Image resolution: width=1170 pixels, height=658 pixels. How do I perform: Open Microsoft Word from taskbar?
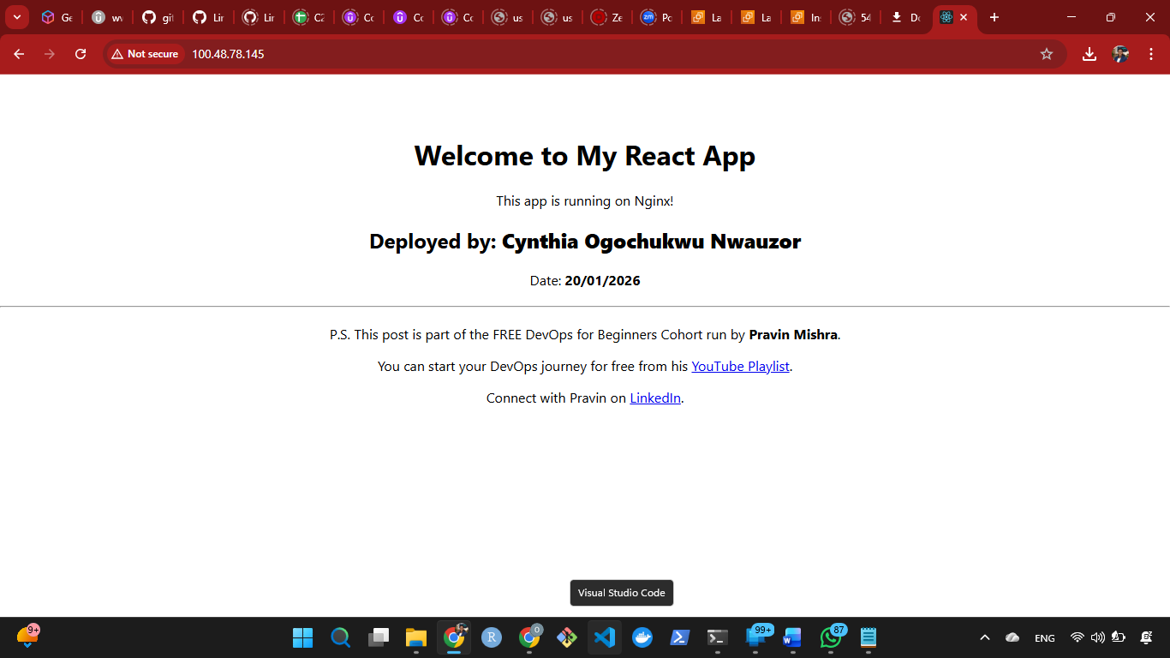(x=792, y=637)
